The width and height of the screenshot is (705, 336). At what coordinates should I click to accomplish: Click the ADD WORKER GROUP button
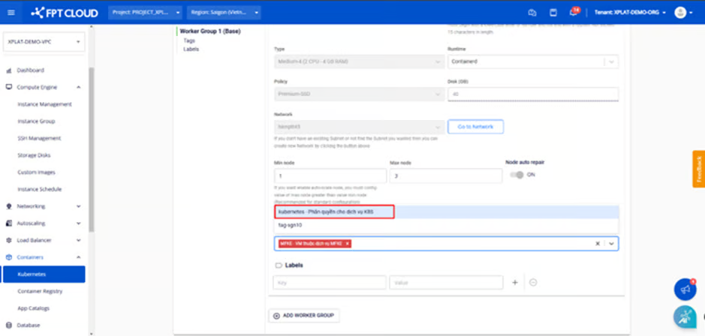tap(305, 316)
